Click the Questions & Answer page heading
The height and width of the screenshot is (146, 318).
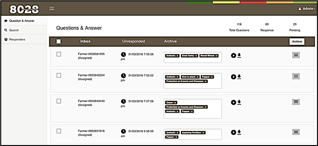click(79, 28)
